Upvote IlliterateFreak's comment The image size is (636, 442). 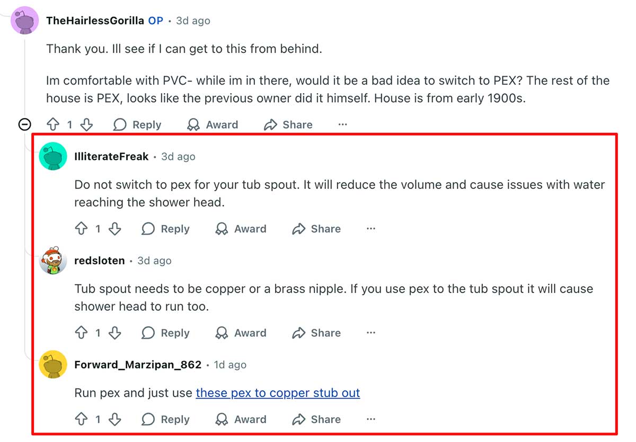(81, 229)
